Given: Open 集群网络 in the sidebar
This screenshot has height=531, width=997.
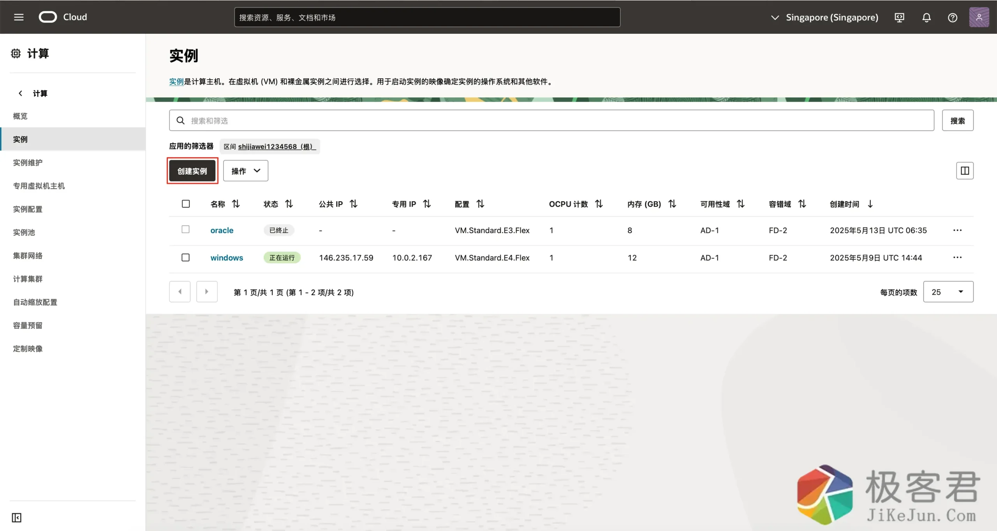Looking at the screenshot, I should [28, 256].
